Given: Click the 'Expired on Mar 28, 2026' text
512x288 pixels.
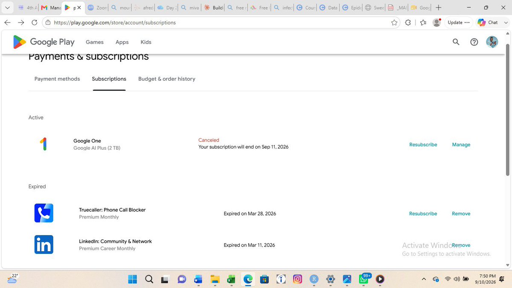Looking at the screenshot, I should pyautogui.click(x=250, y=214).
